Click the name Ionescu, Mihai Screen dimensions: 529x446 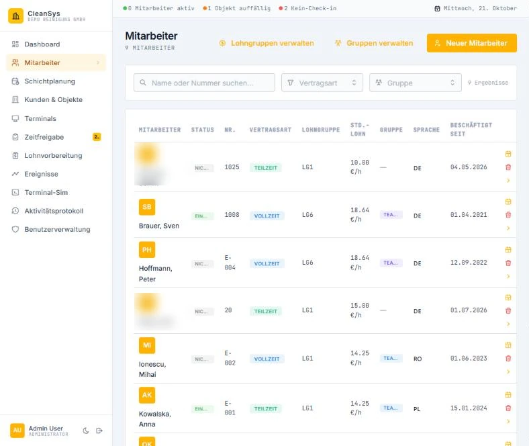click(152, 369)
